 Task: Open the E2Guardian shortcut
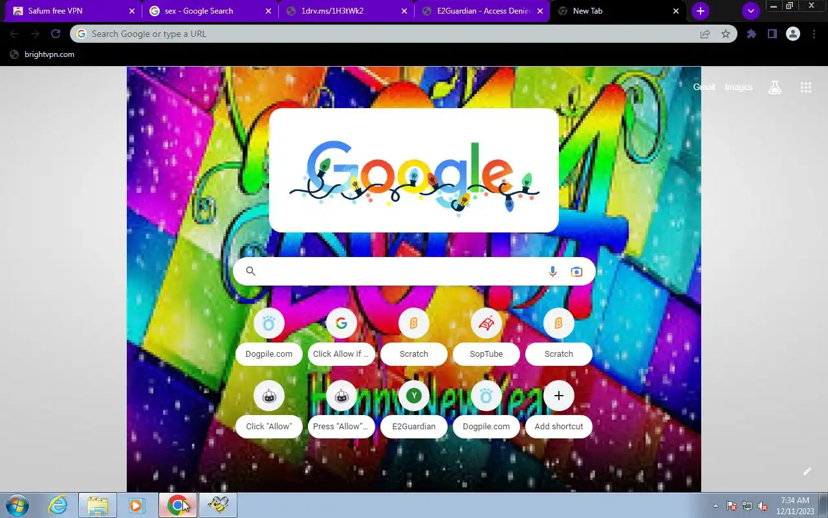click(x=414, y=410)
